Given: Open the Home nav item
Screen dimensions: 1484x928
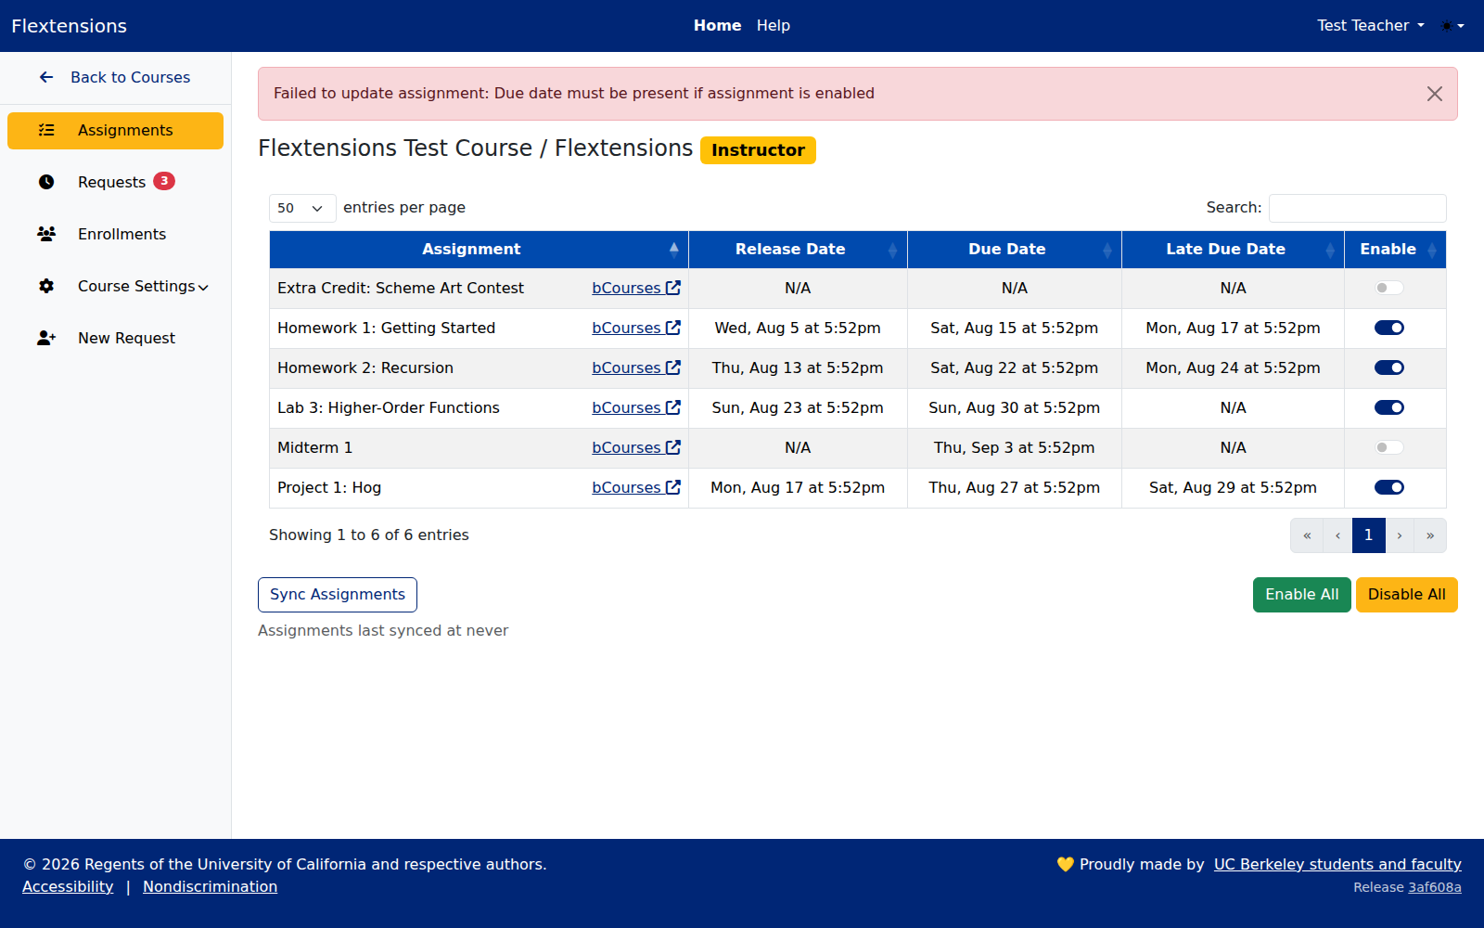Looking at the screenshot, I should pos(717,26).
